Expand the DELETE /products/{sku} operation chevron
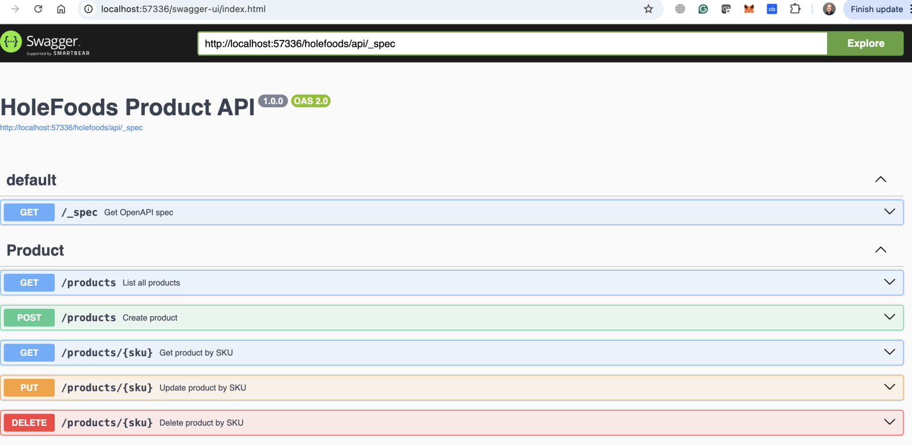912x445 pixels. 889,422
